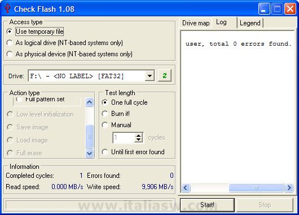Increase the manual cycles spinner value
Screen dimensions: 299x215
(138, 135)
